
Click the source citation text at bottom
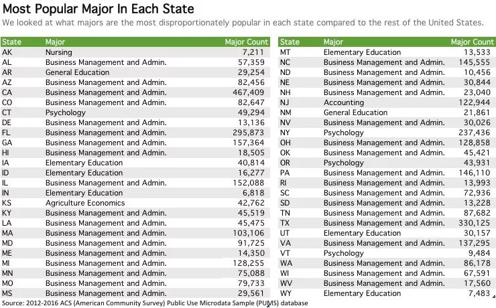pos(154,303)
